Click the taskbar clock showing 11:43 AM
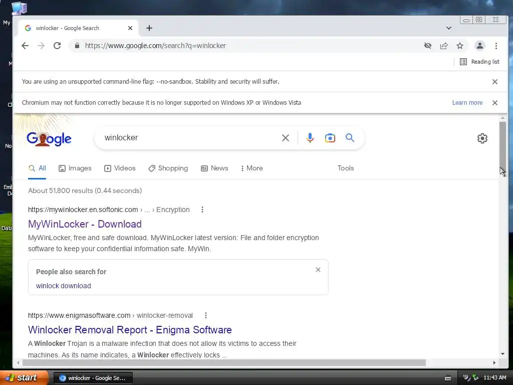 click(x=494, y=378)
